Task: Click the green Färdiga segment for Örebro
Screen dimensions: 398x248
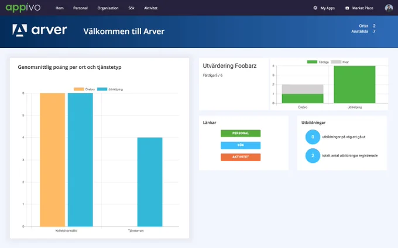Action: pyautogui.click(x=303, y=99)
